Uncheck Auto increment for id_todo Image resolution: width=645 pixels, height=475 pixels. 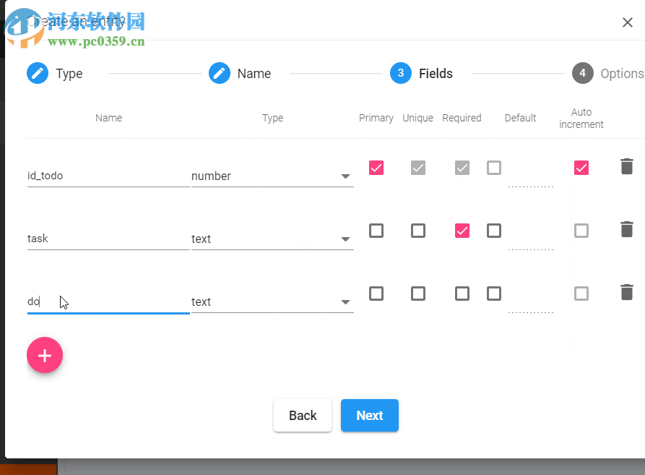(x=581, y=168)
